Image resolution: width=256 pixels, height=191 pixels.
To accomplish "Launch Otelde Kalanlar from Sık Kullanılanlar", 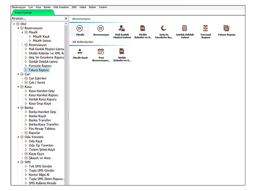I will tap(121, 51).
